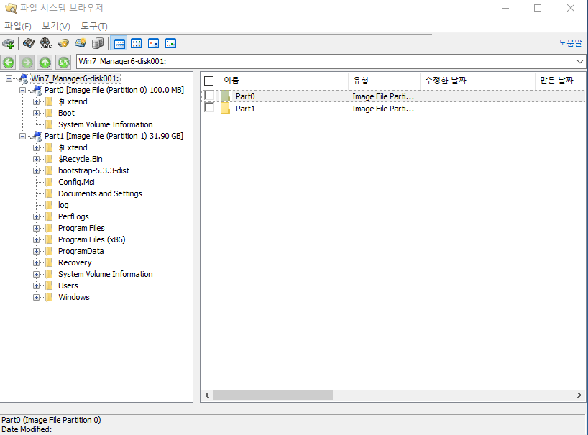This screenshot has height=435, width=588.
Task: Sort by the 이름 column header
Action: [283, 81]
